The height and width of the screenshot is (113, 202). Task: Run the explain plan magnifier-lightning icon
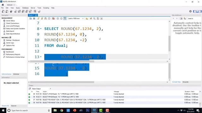(45, 19)
